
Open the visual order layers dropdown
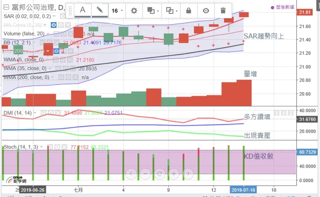point(153,11)
